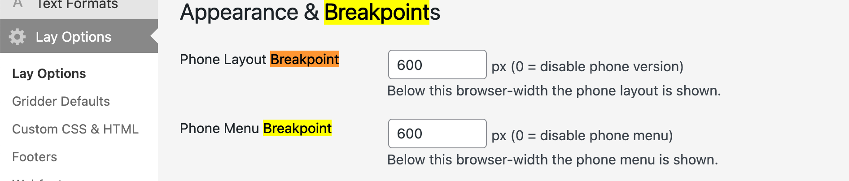Click the "disable phone menu" px hint

pos(582,135)
